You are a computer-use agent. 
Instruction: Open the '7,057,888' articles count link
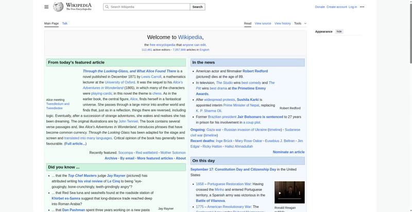click(179, 49)
